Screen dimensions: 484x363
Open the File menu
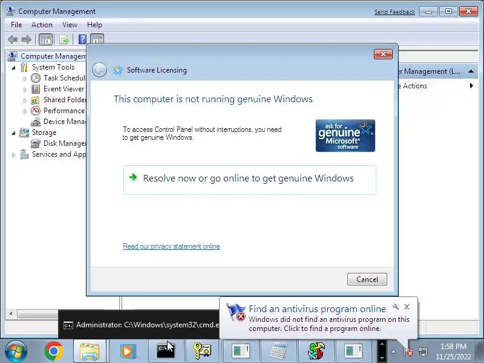tap(16, 25)
